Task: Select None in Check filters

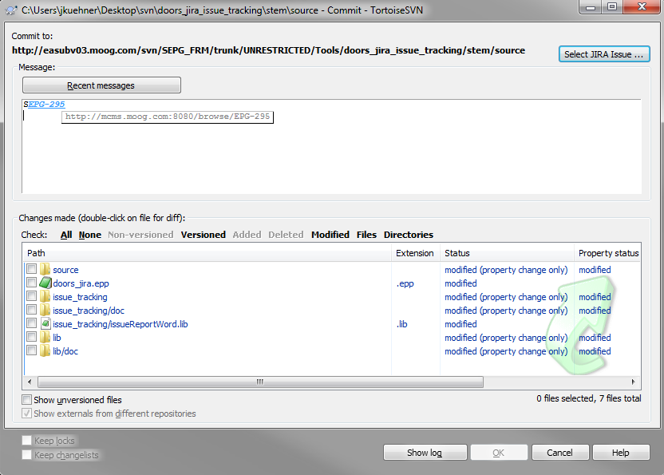Action: click(89, 235)
